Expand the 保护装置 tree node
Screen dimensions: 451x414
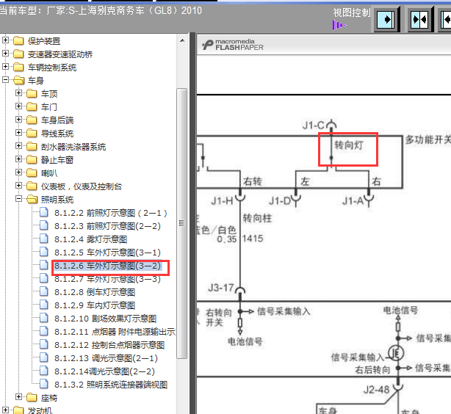[5, 40]
